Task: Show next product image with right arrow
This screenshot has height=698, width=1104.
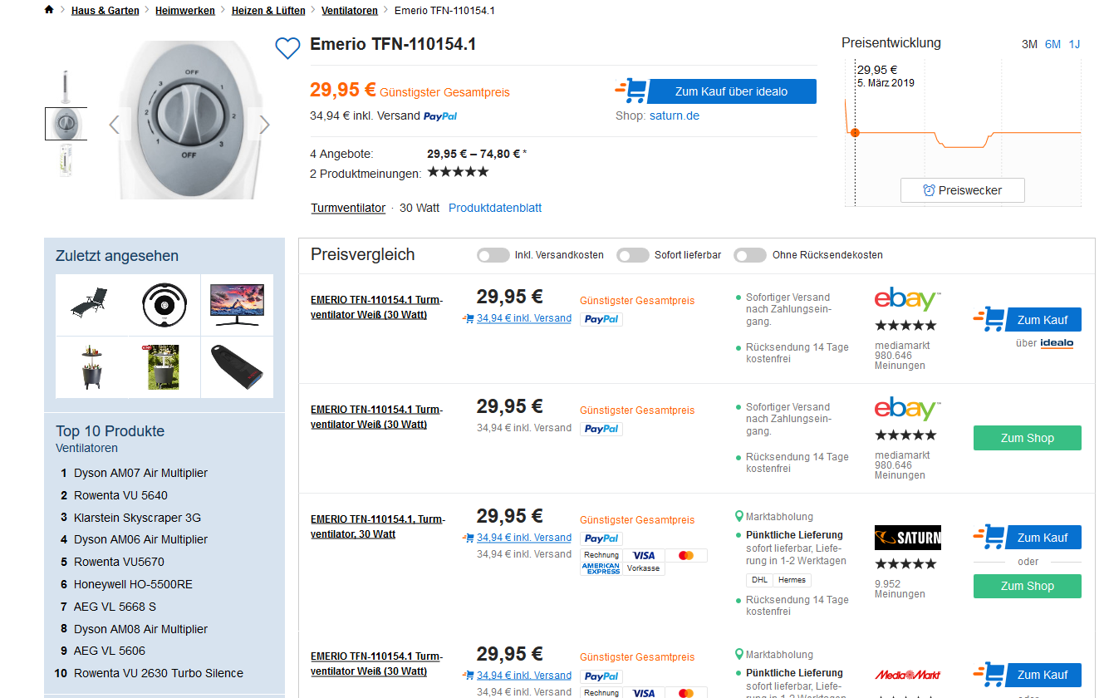Action: [264, 125]
